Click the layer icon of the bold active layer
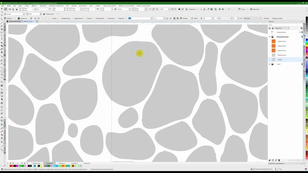Viewport: 308px width, 173px height. click(x=272, y=37)
